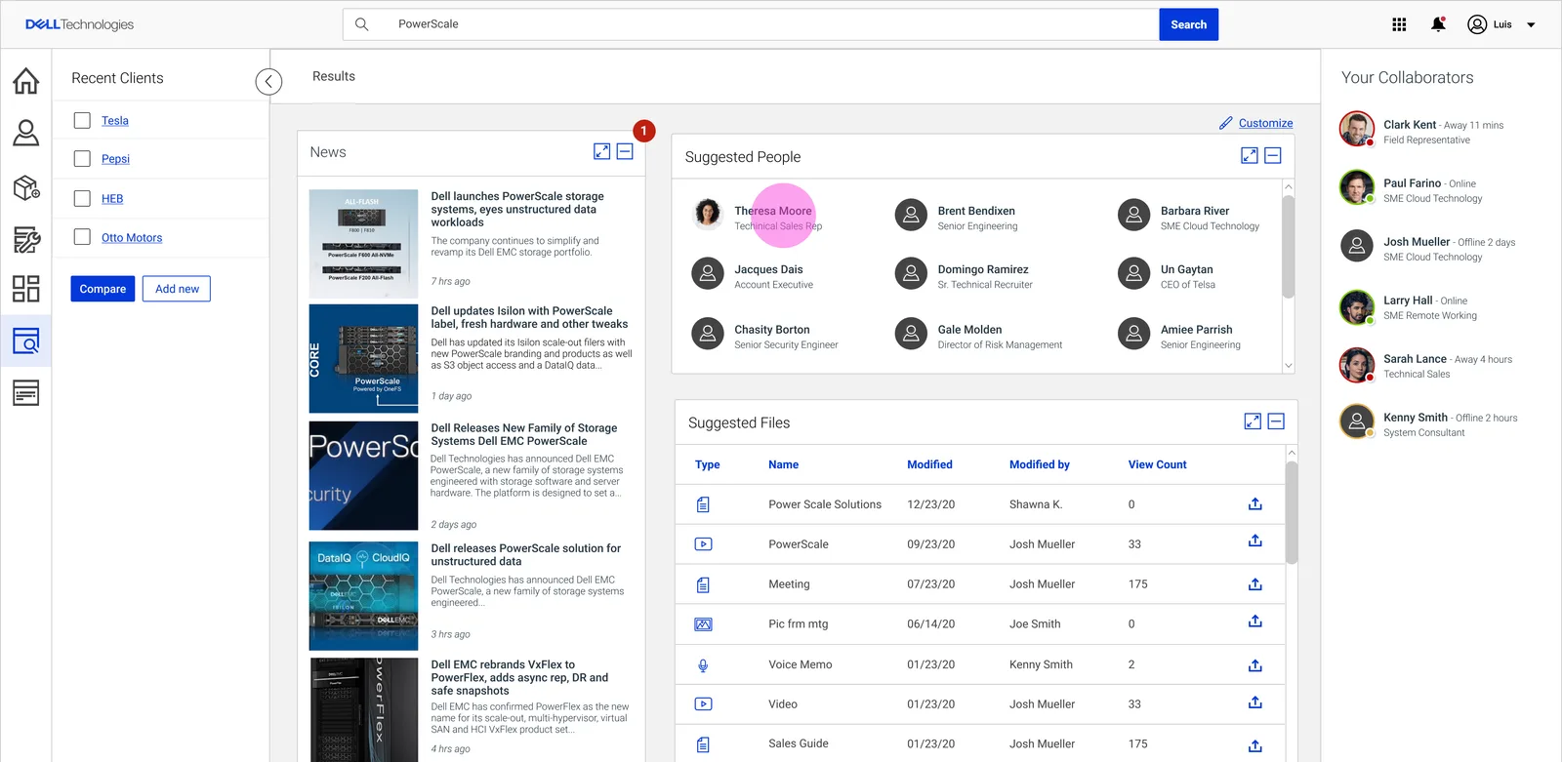Sort files by Modified column

pos(929,464)
